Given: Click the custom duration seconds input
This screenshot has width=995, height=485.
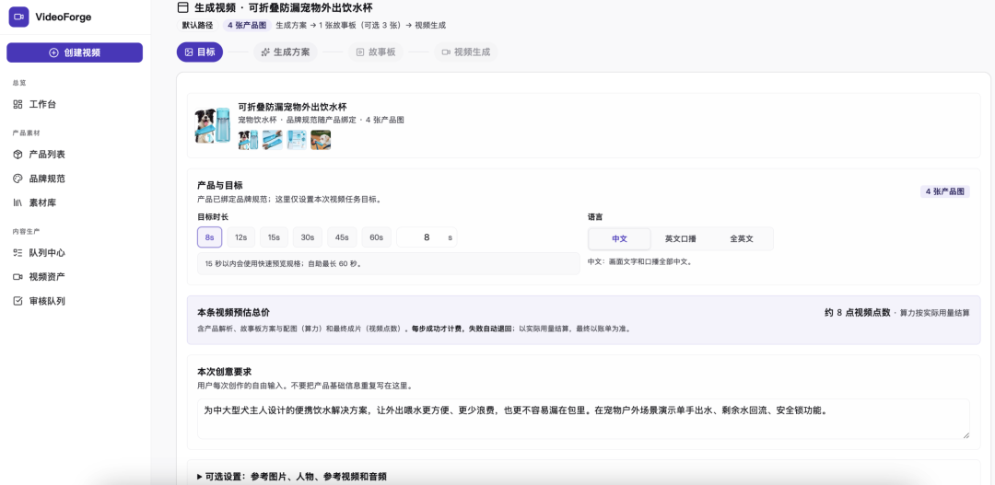Looking at the screenshot, I should coord(427,237).
